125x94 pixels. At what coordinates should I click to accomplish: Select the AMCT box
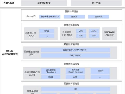pyautogui.click(x=94, y=31)
